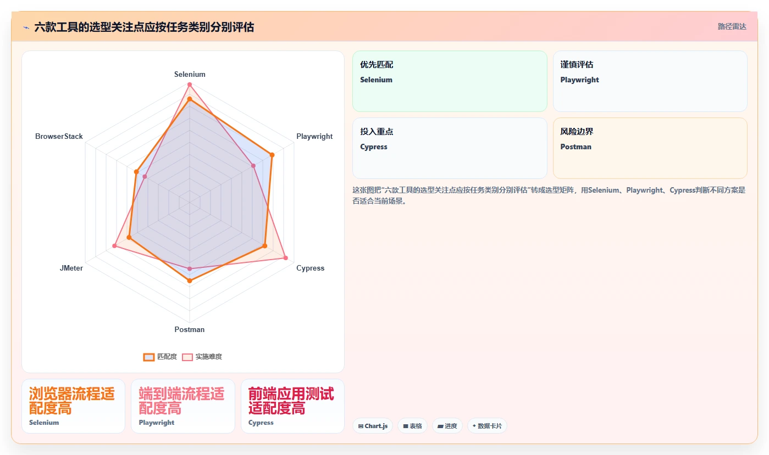This screenshot has height=455, width=769.
Task: Click the icon inside the Chart.js tag
Action: (x=361, y=426)
